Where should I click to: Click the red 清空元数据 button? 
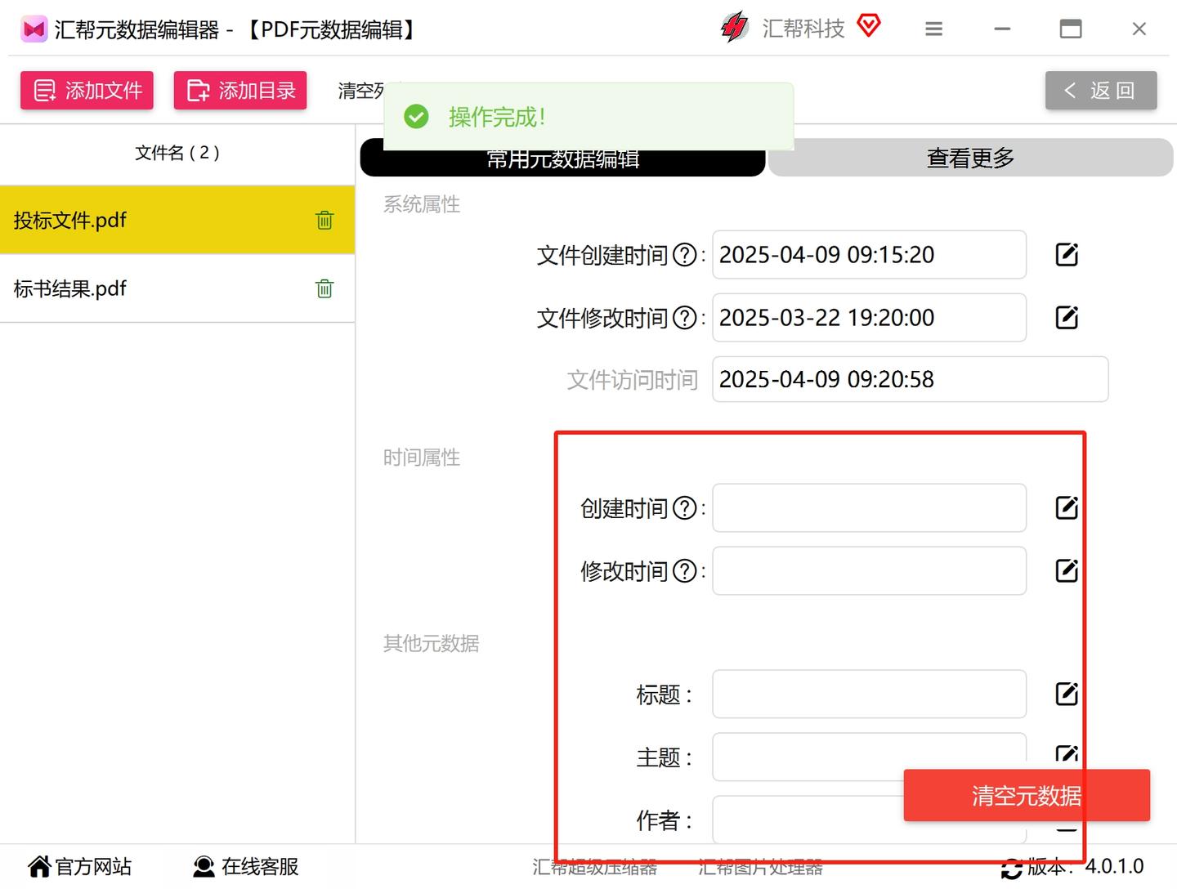click(x=1027, y=795)
